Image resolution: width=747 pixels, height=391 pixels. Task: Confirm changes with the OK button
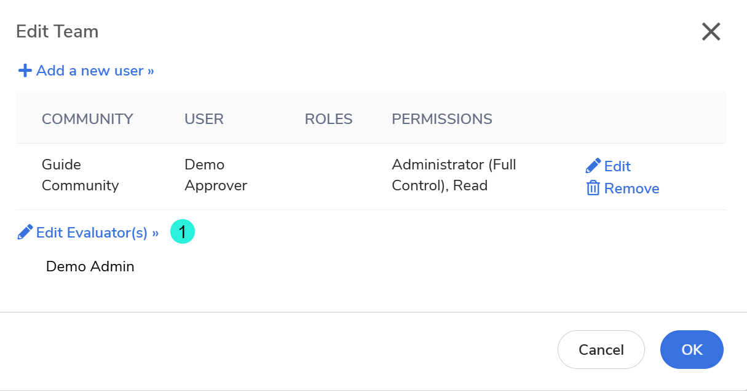point(692,350)
